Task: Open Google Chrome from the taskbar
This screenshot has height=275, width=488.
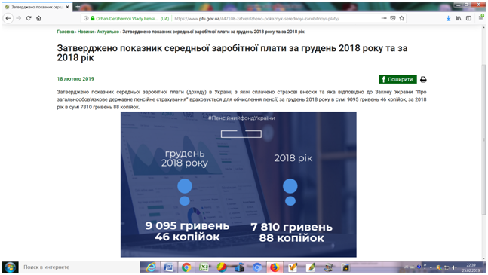Action: pos(186,267)
